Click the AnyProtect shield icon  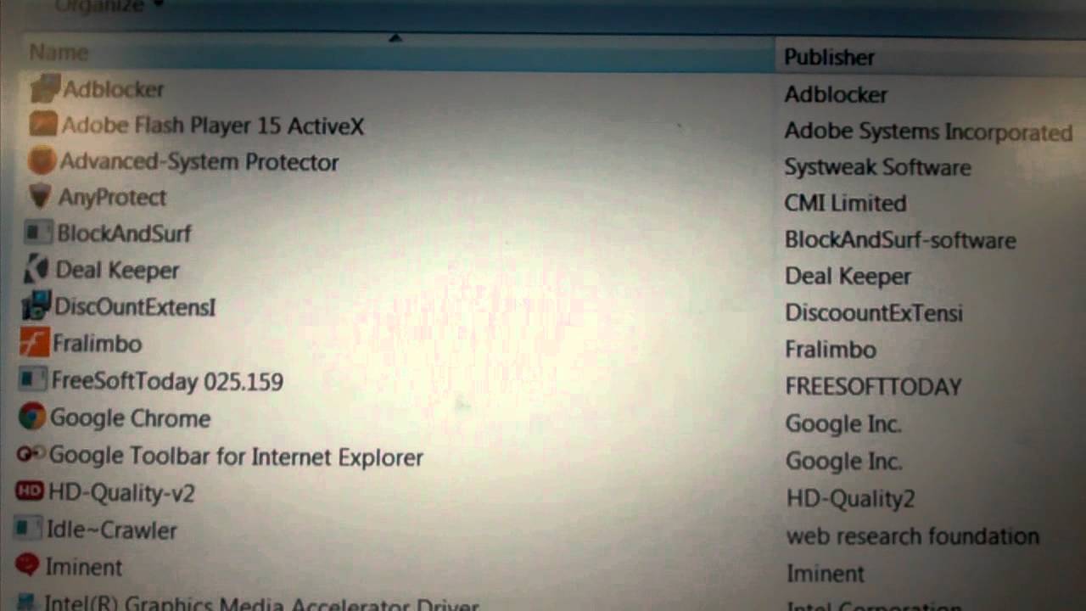[x=40, y=197]
